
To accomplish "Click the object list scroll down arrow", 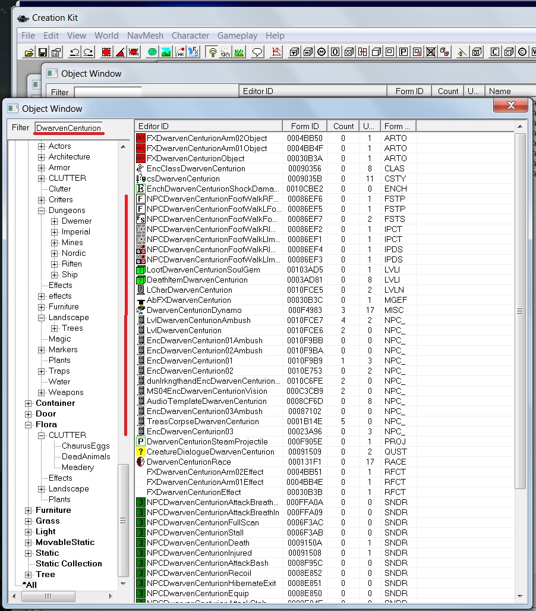I will tap(520, 596).
